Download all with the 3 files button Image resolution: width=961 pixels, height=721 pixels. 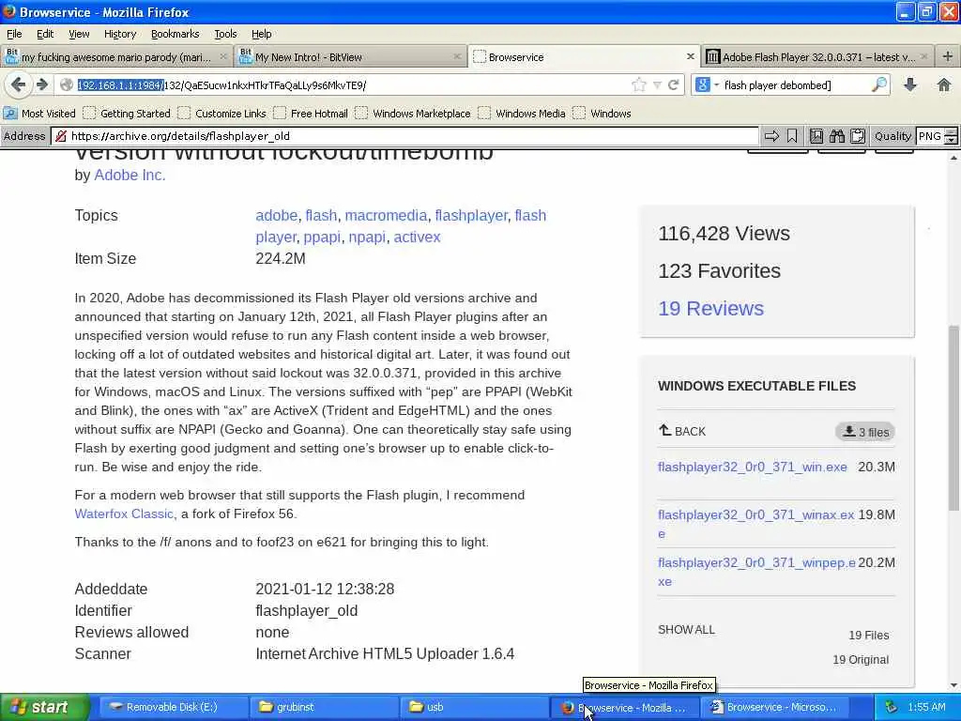[865, 432]
